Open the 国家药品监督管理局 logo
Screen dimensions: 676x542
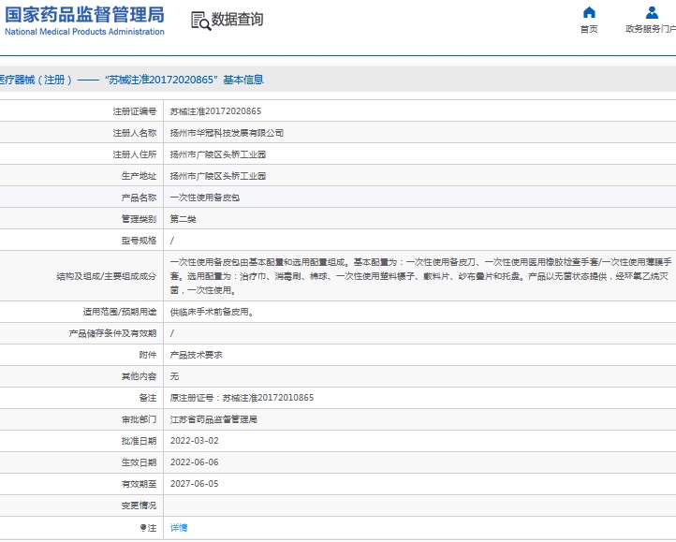tap(84, 21)
